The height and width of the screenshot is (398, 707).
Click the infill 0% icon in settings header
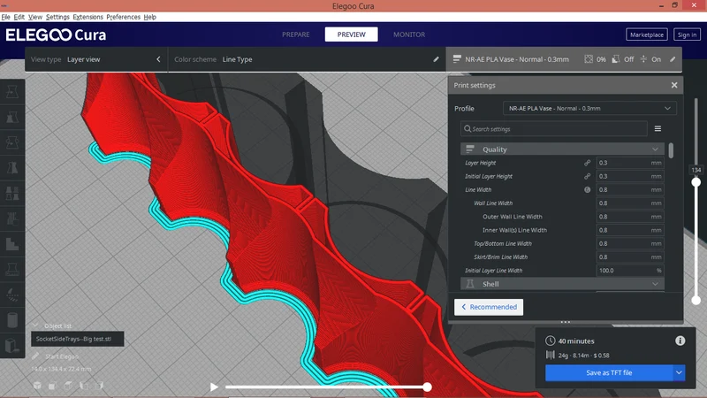pos(589,59)
